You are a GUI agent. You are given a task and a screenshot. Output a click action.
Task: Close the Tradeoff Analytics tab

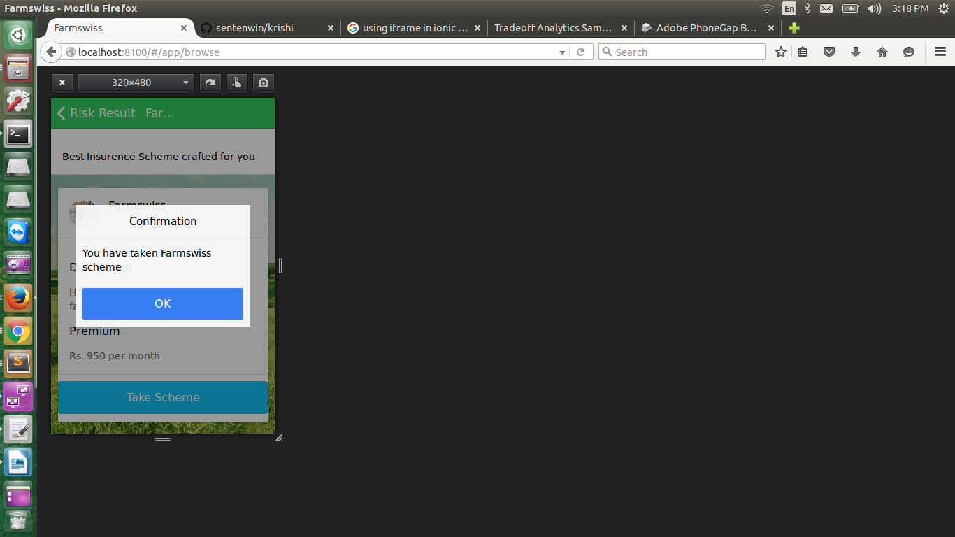pyautogui.click(x=624, y=28)
